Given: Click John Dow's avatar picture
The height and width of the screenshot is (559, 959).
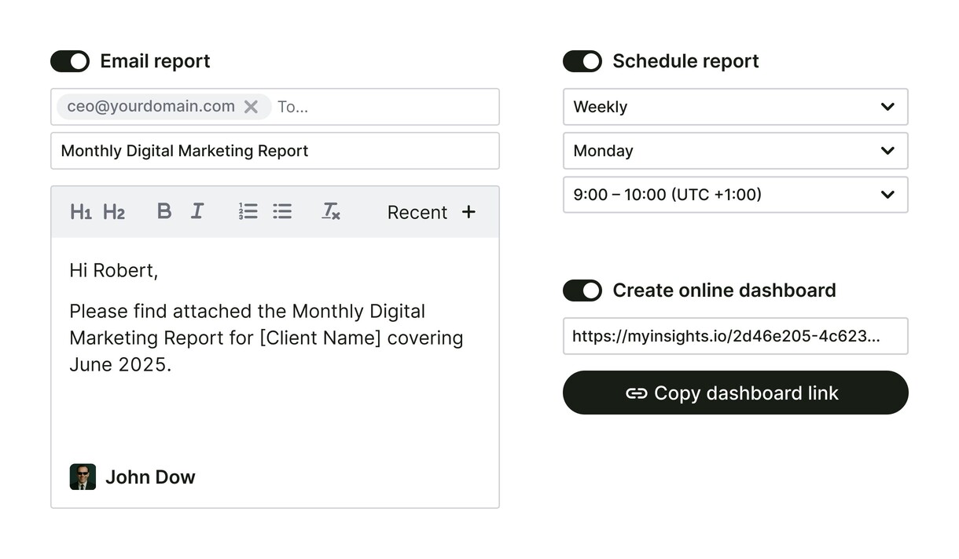Looking at the screenshot, I should pyautogui.click(x=83, y=477).
